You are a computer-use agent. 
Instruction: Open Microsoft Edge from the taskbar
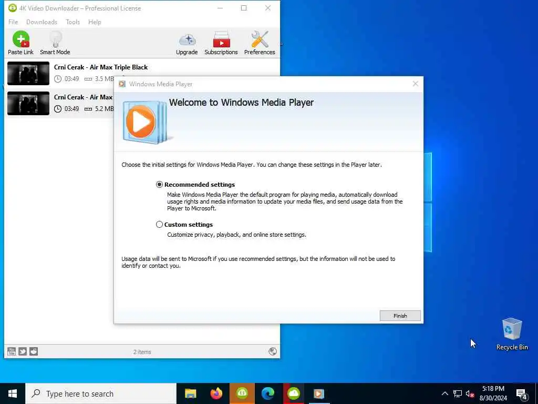pyautogui.click(x=267, y=393)
